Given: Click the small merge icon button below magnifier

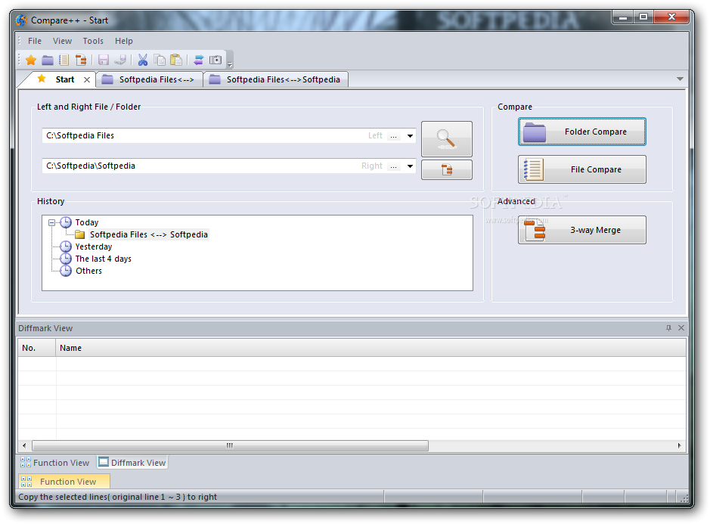Looking at the screenshot, I should [x=446, y=169].
